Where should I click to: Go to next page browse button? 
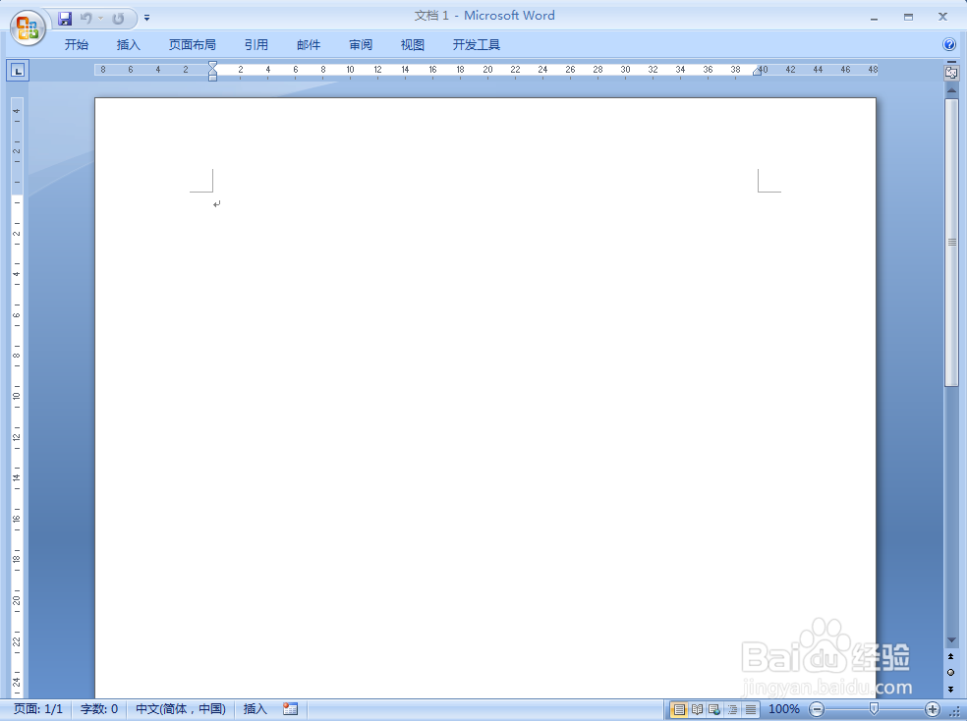tap(951, 689)
